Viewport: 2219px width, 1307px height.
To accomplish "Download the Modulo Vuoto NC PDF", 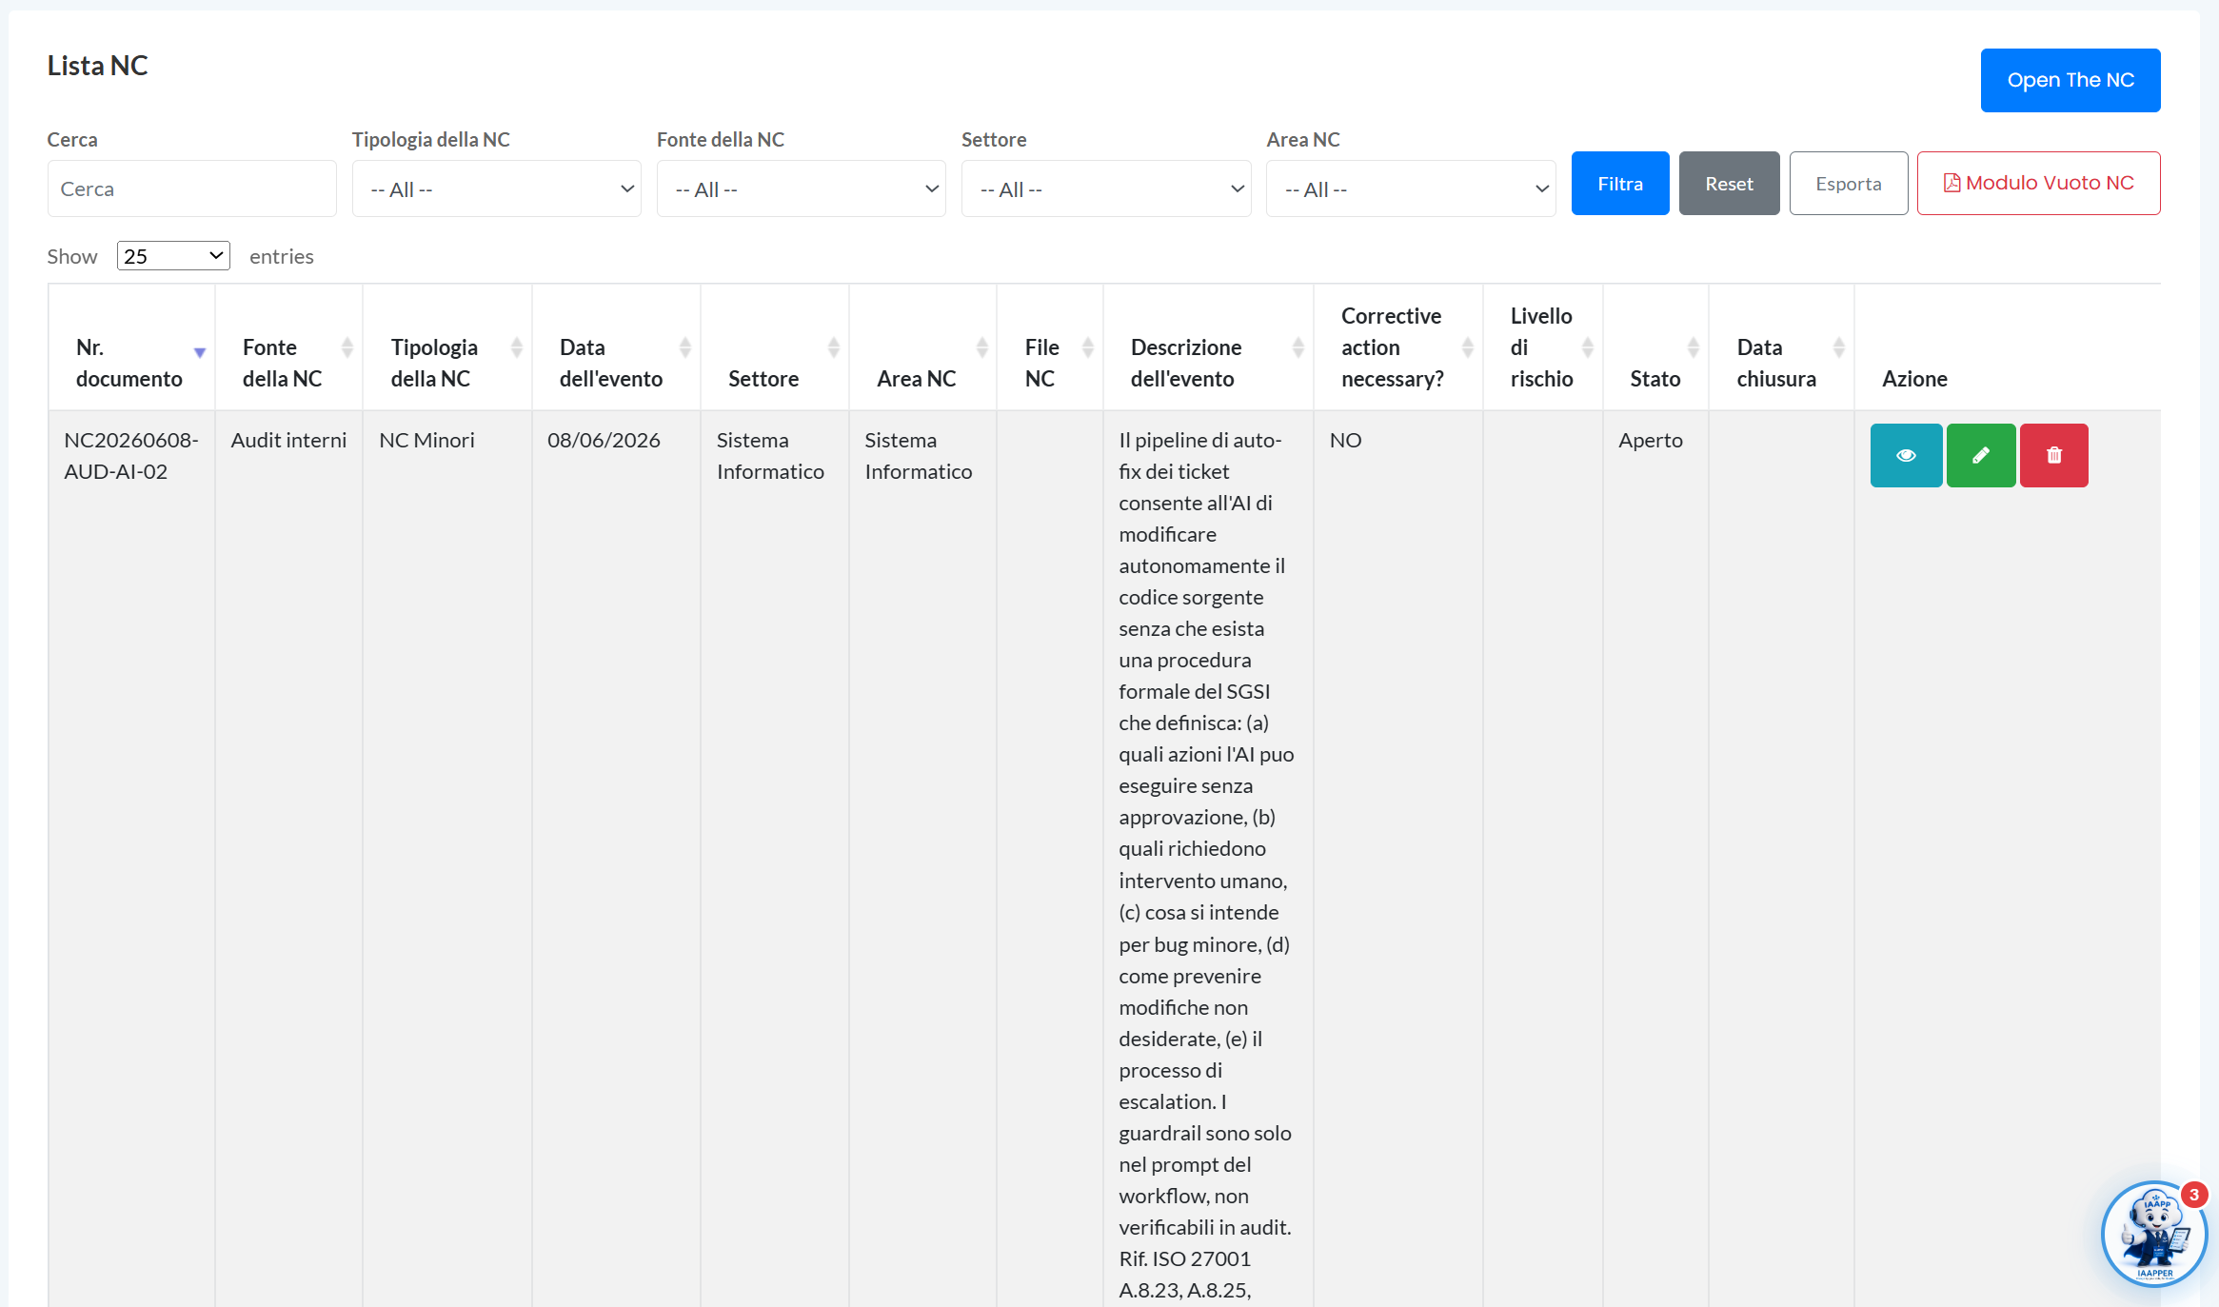I will (2038, 183).
